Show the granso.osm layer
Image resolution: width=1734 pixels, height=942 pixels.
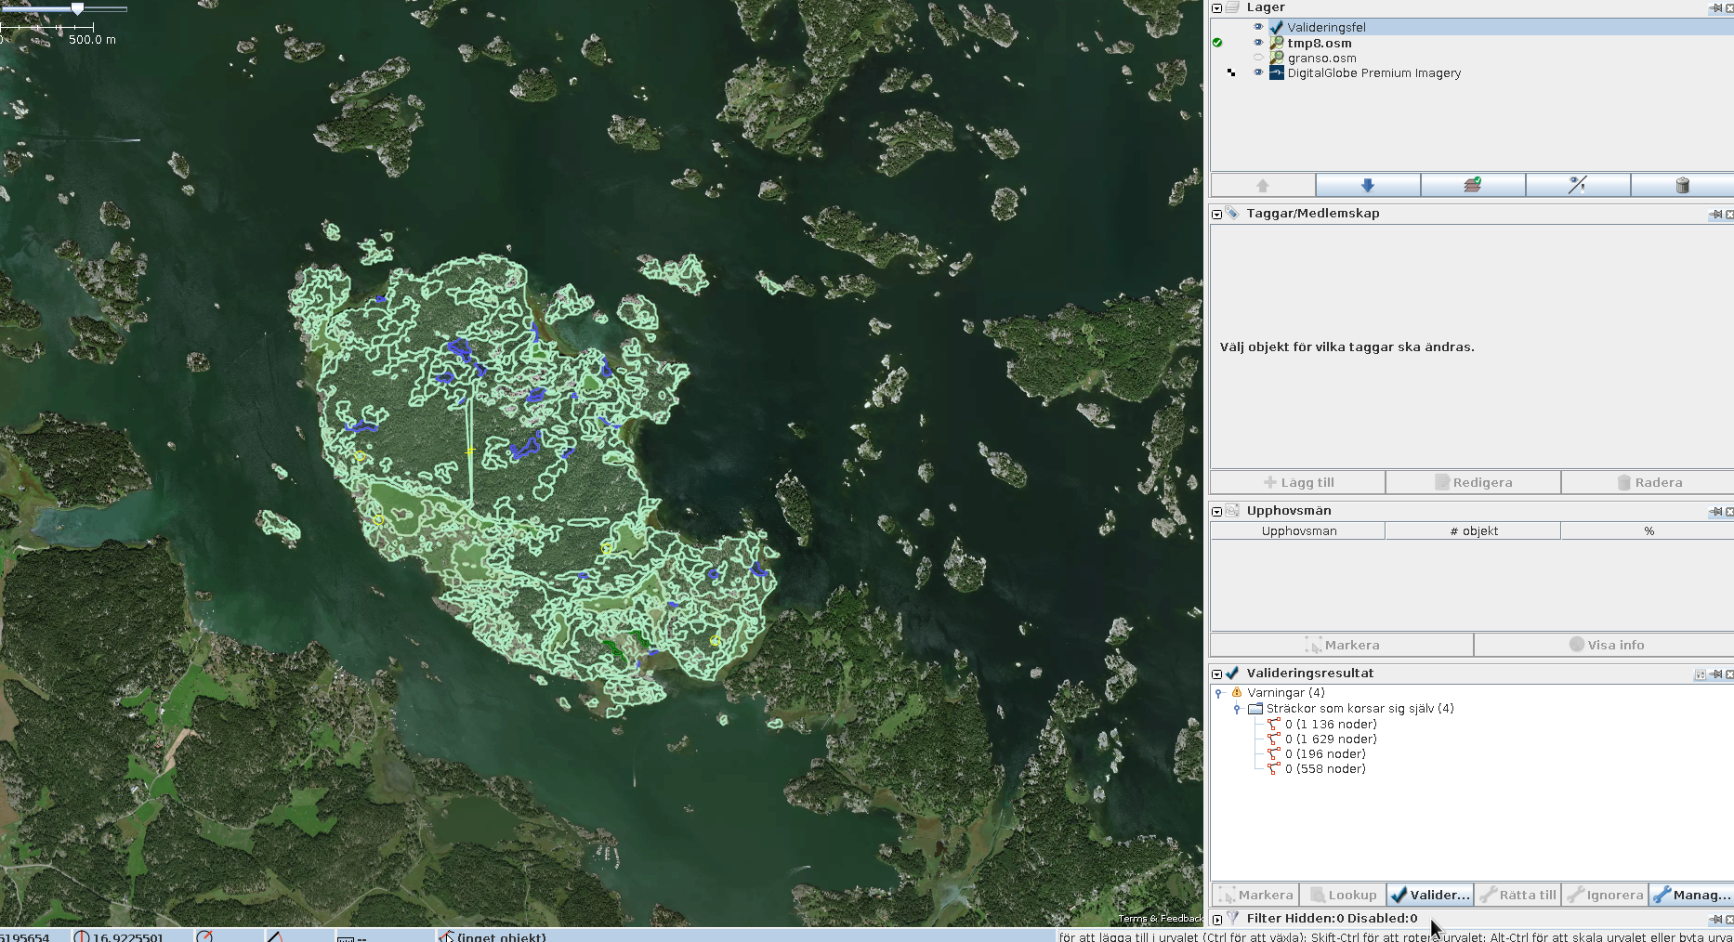coord(1258,58)
